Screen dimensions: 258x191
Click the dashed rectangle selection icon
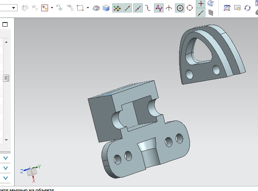(80, 8)
